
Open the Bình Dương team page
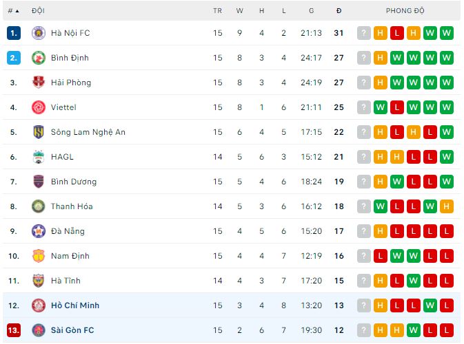(74, 182)
